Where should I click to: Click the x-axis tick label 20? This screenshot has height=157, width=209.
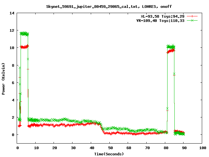(55, 148)
